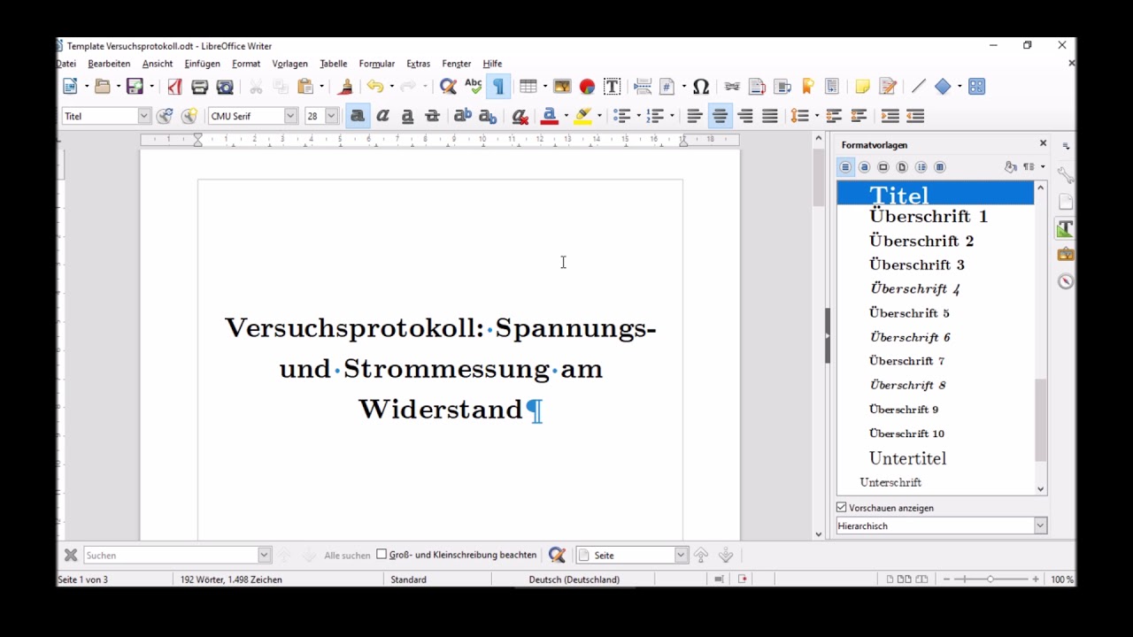This screenshot has width=1133, height=637.
Task: Open the Vorlagen menu
Action: (x=289, y=64)
